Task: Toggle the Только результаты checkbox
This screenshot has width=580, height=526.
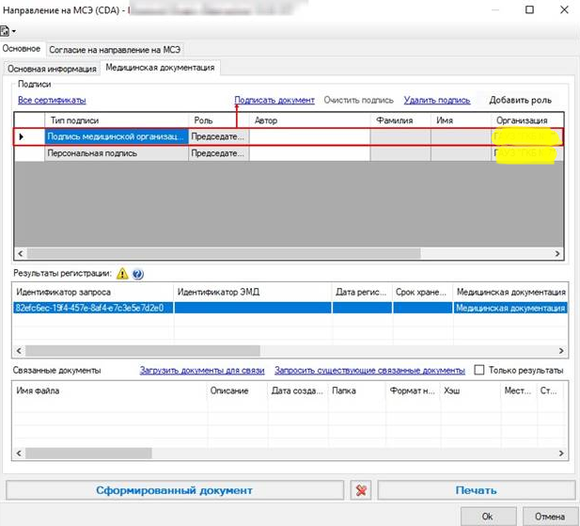Action: 479,370
